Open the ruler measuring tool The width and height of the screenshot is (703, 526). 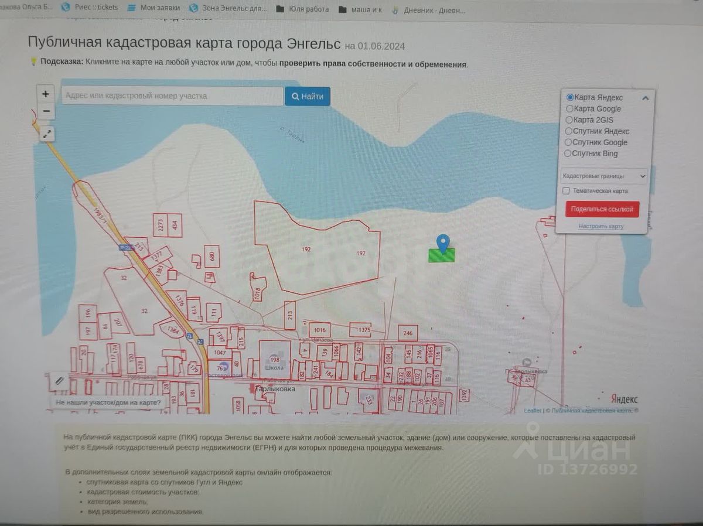coord(59,381)
